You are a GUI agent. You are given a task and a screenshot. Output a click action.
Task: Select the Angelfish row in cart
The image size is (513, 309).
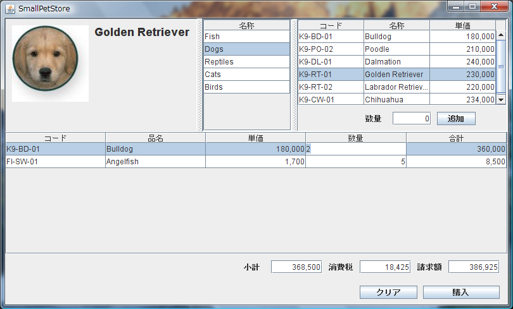click(x=155, y=162)
